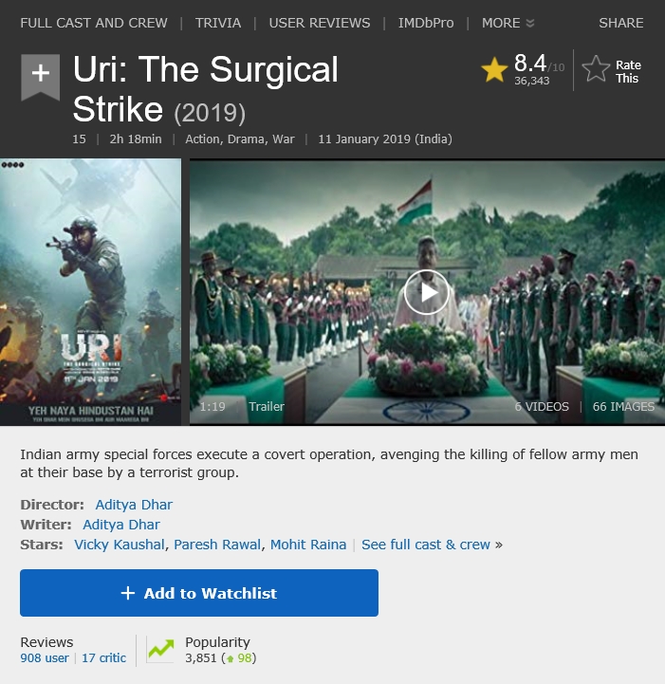Open the Uri movie poster

coord(90,292)
